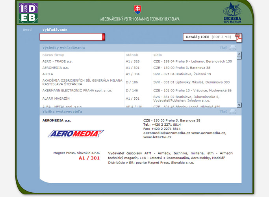269x197 pixels.
Task: Click Tlač link in Vizitka vystavovateľa header
Action: [223, 112]
